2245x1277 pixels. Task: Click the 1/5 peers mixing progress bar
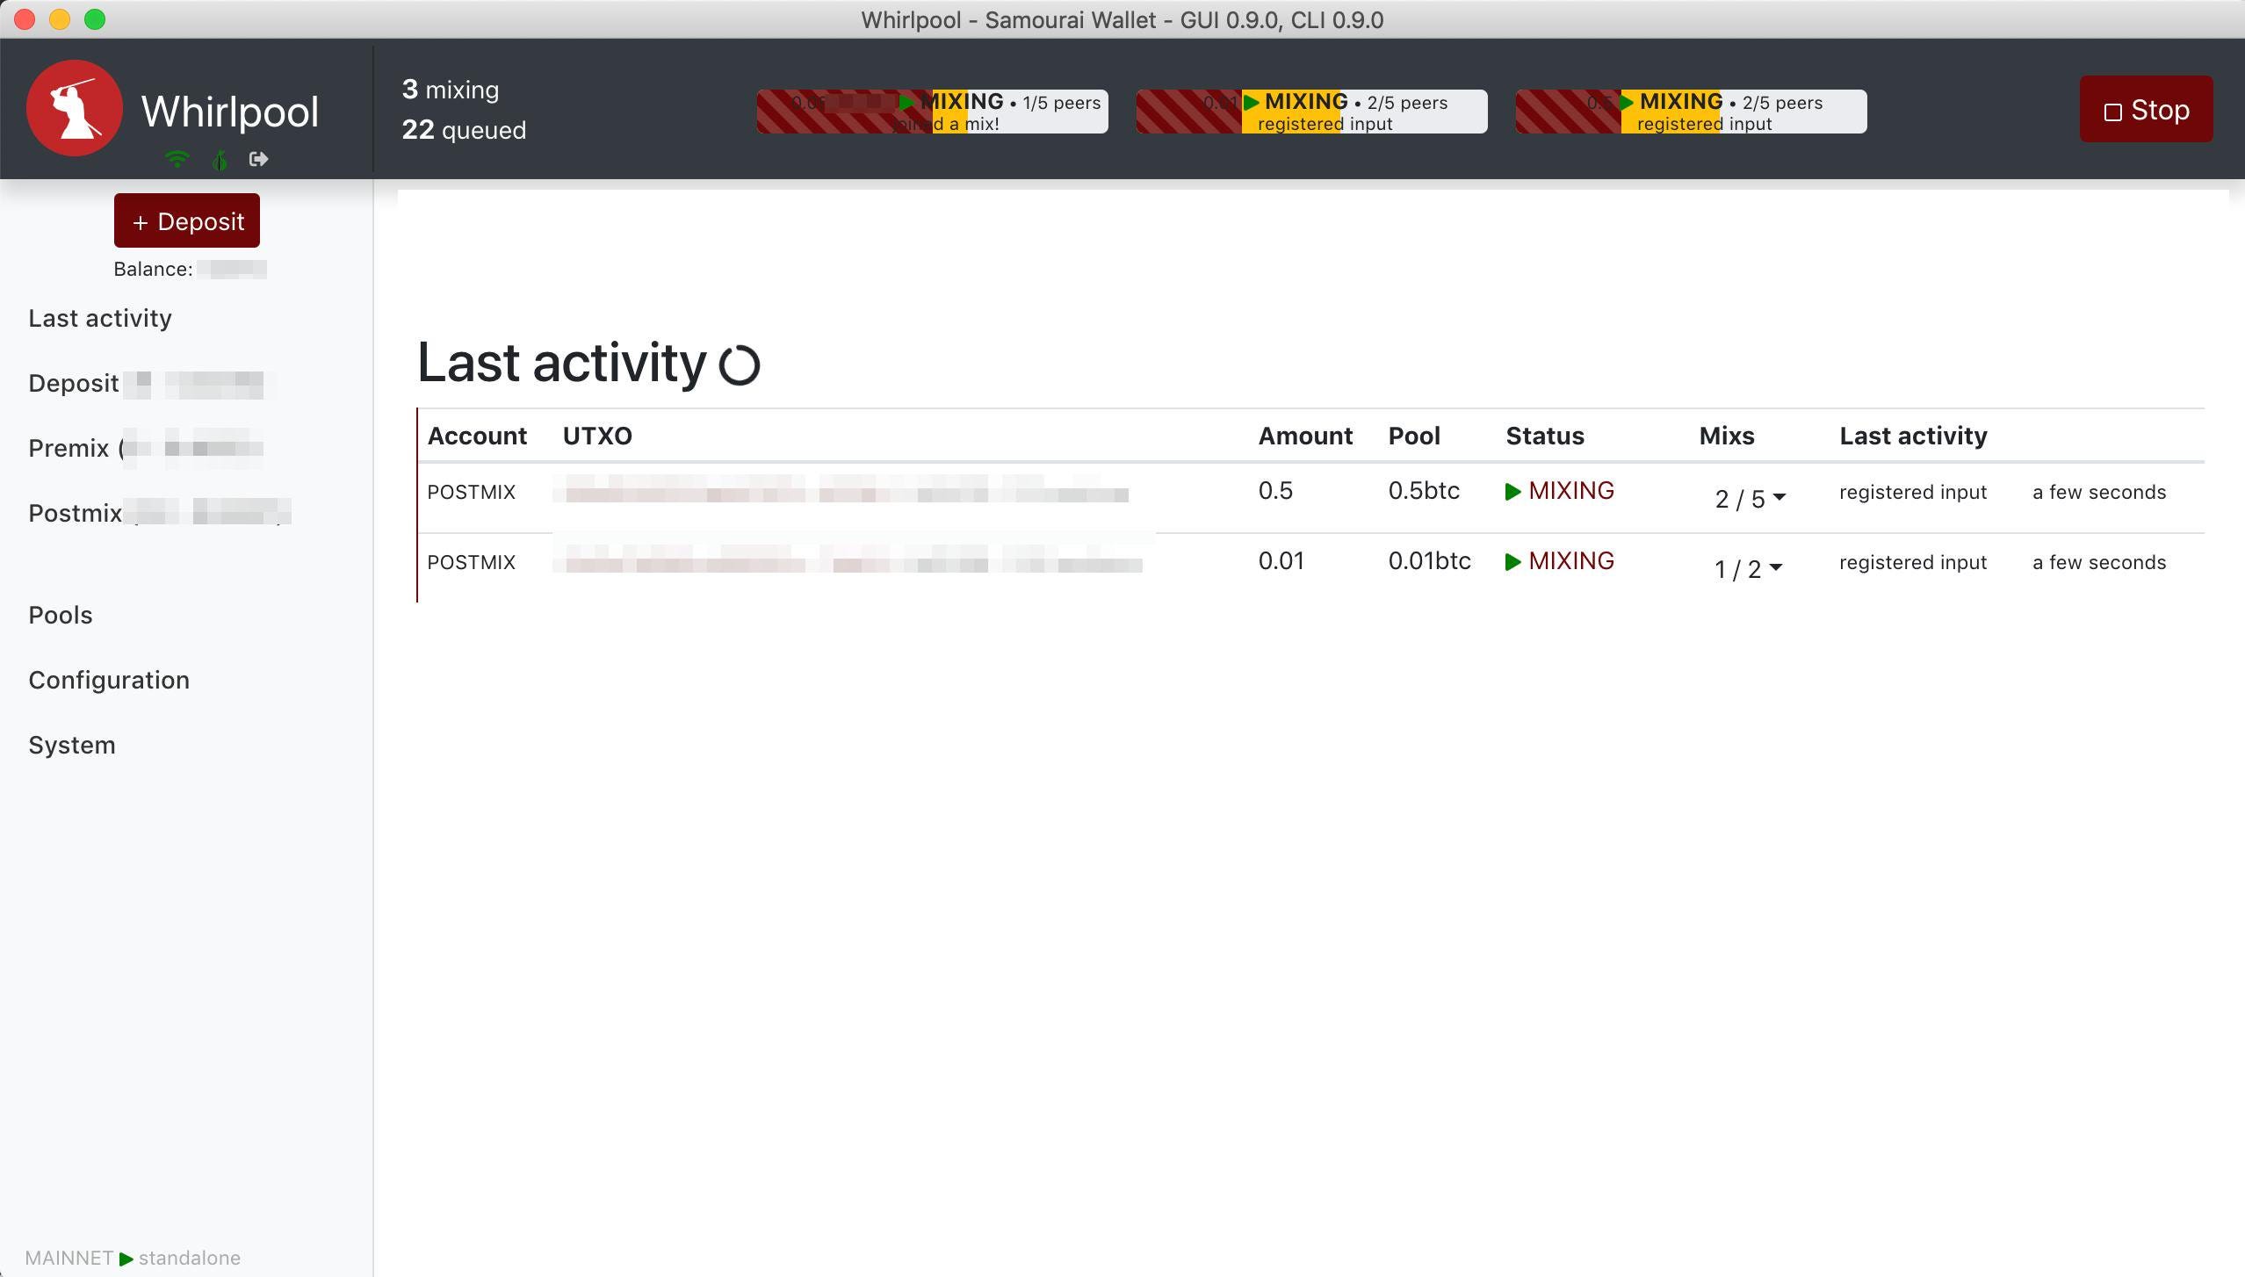click(932, 112)
